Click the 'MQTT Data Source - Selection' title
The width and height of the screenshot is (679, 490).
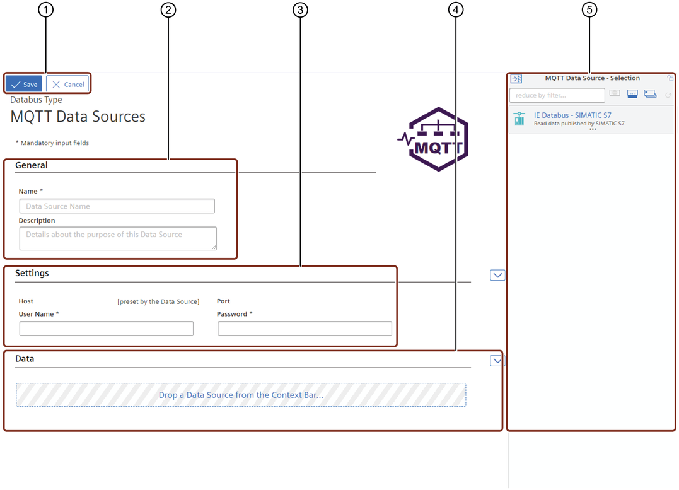(x=592, y=78)
